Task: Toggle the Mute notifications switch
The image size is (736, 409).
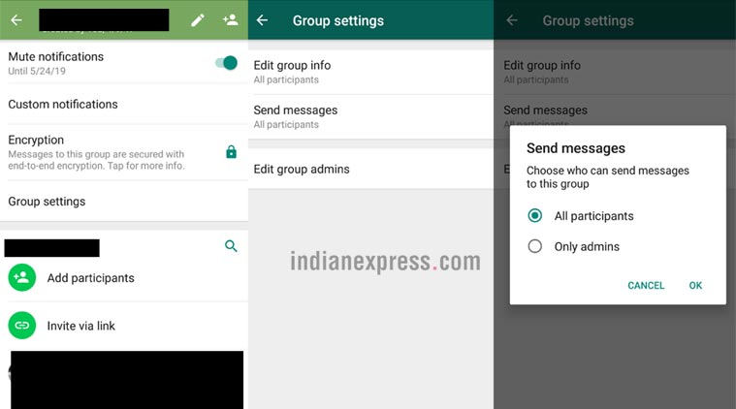Action: click(x=226, y=63)
